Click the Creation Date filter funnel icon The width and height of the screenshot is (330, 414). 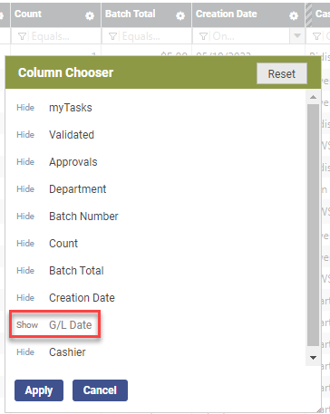pos(203,36)
